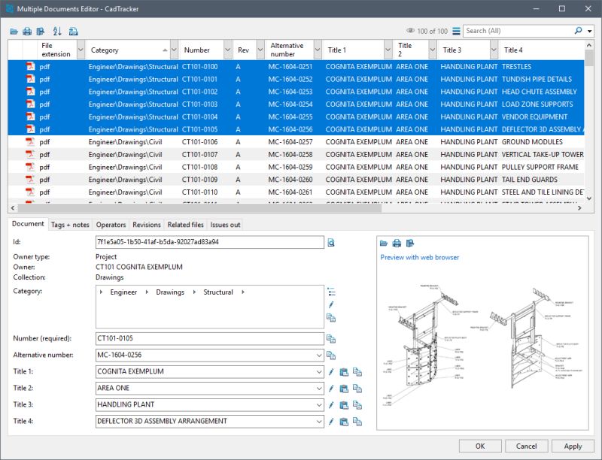
Task: Open a document using the folder toolbar icon
Action: click(15, 32)
